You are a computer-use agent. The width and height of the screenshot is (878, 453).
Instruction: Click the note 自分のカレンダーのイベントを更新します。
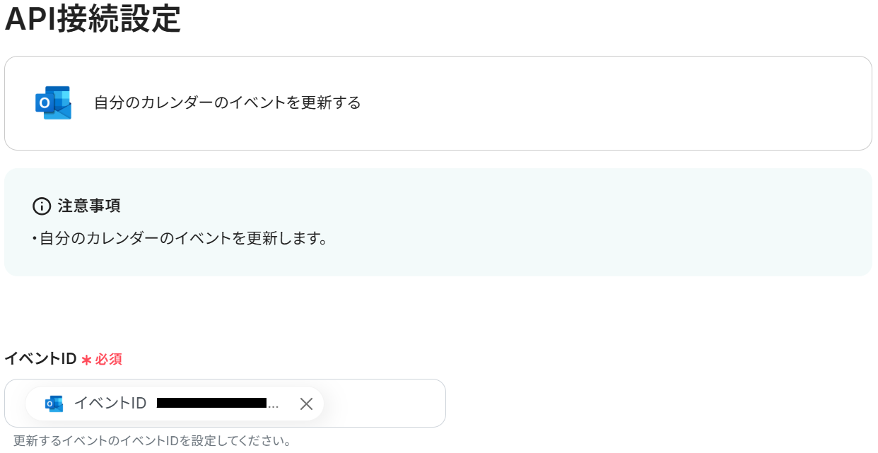click(181, 238)
